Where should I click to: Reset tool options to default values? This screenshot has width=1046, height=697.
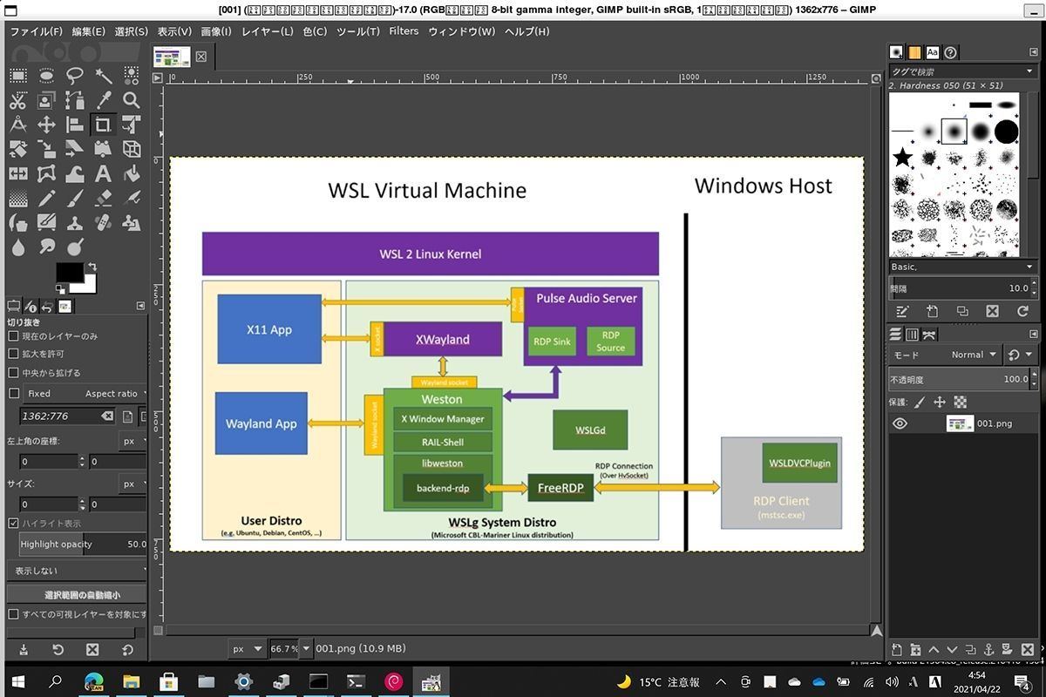[127, 650]
